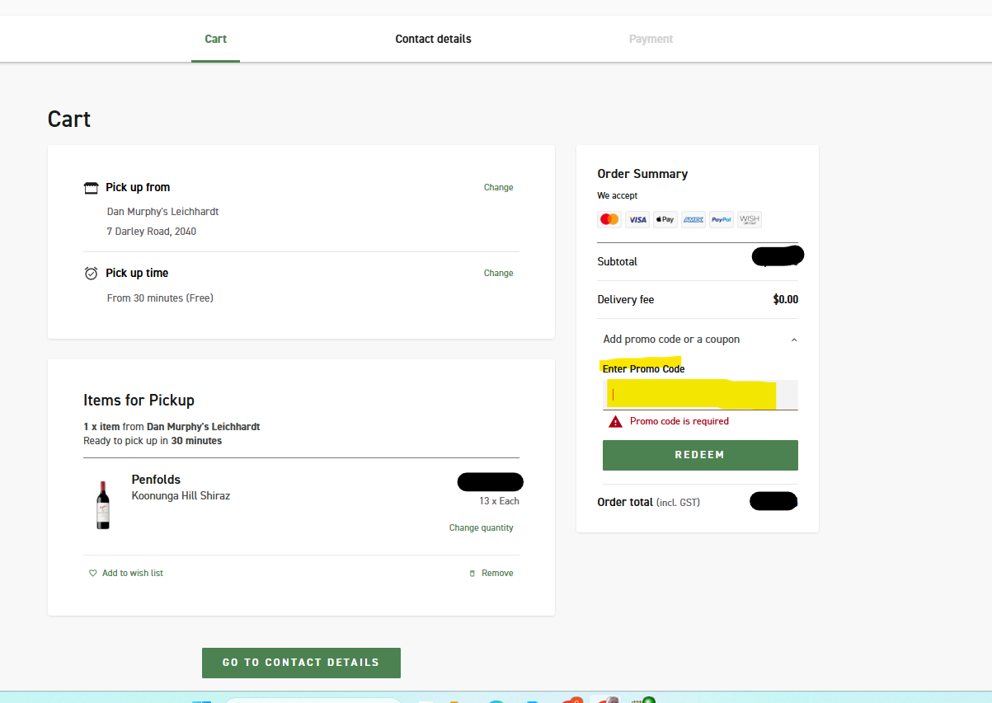Click the alarm clock icon beside Pick up time
Viewport: 992px width, 703px height.
pyautogui.click(x=92, y=273)
